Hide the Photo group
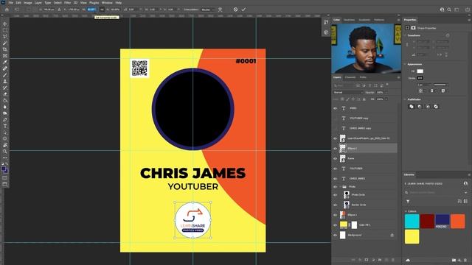 335,186
